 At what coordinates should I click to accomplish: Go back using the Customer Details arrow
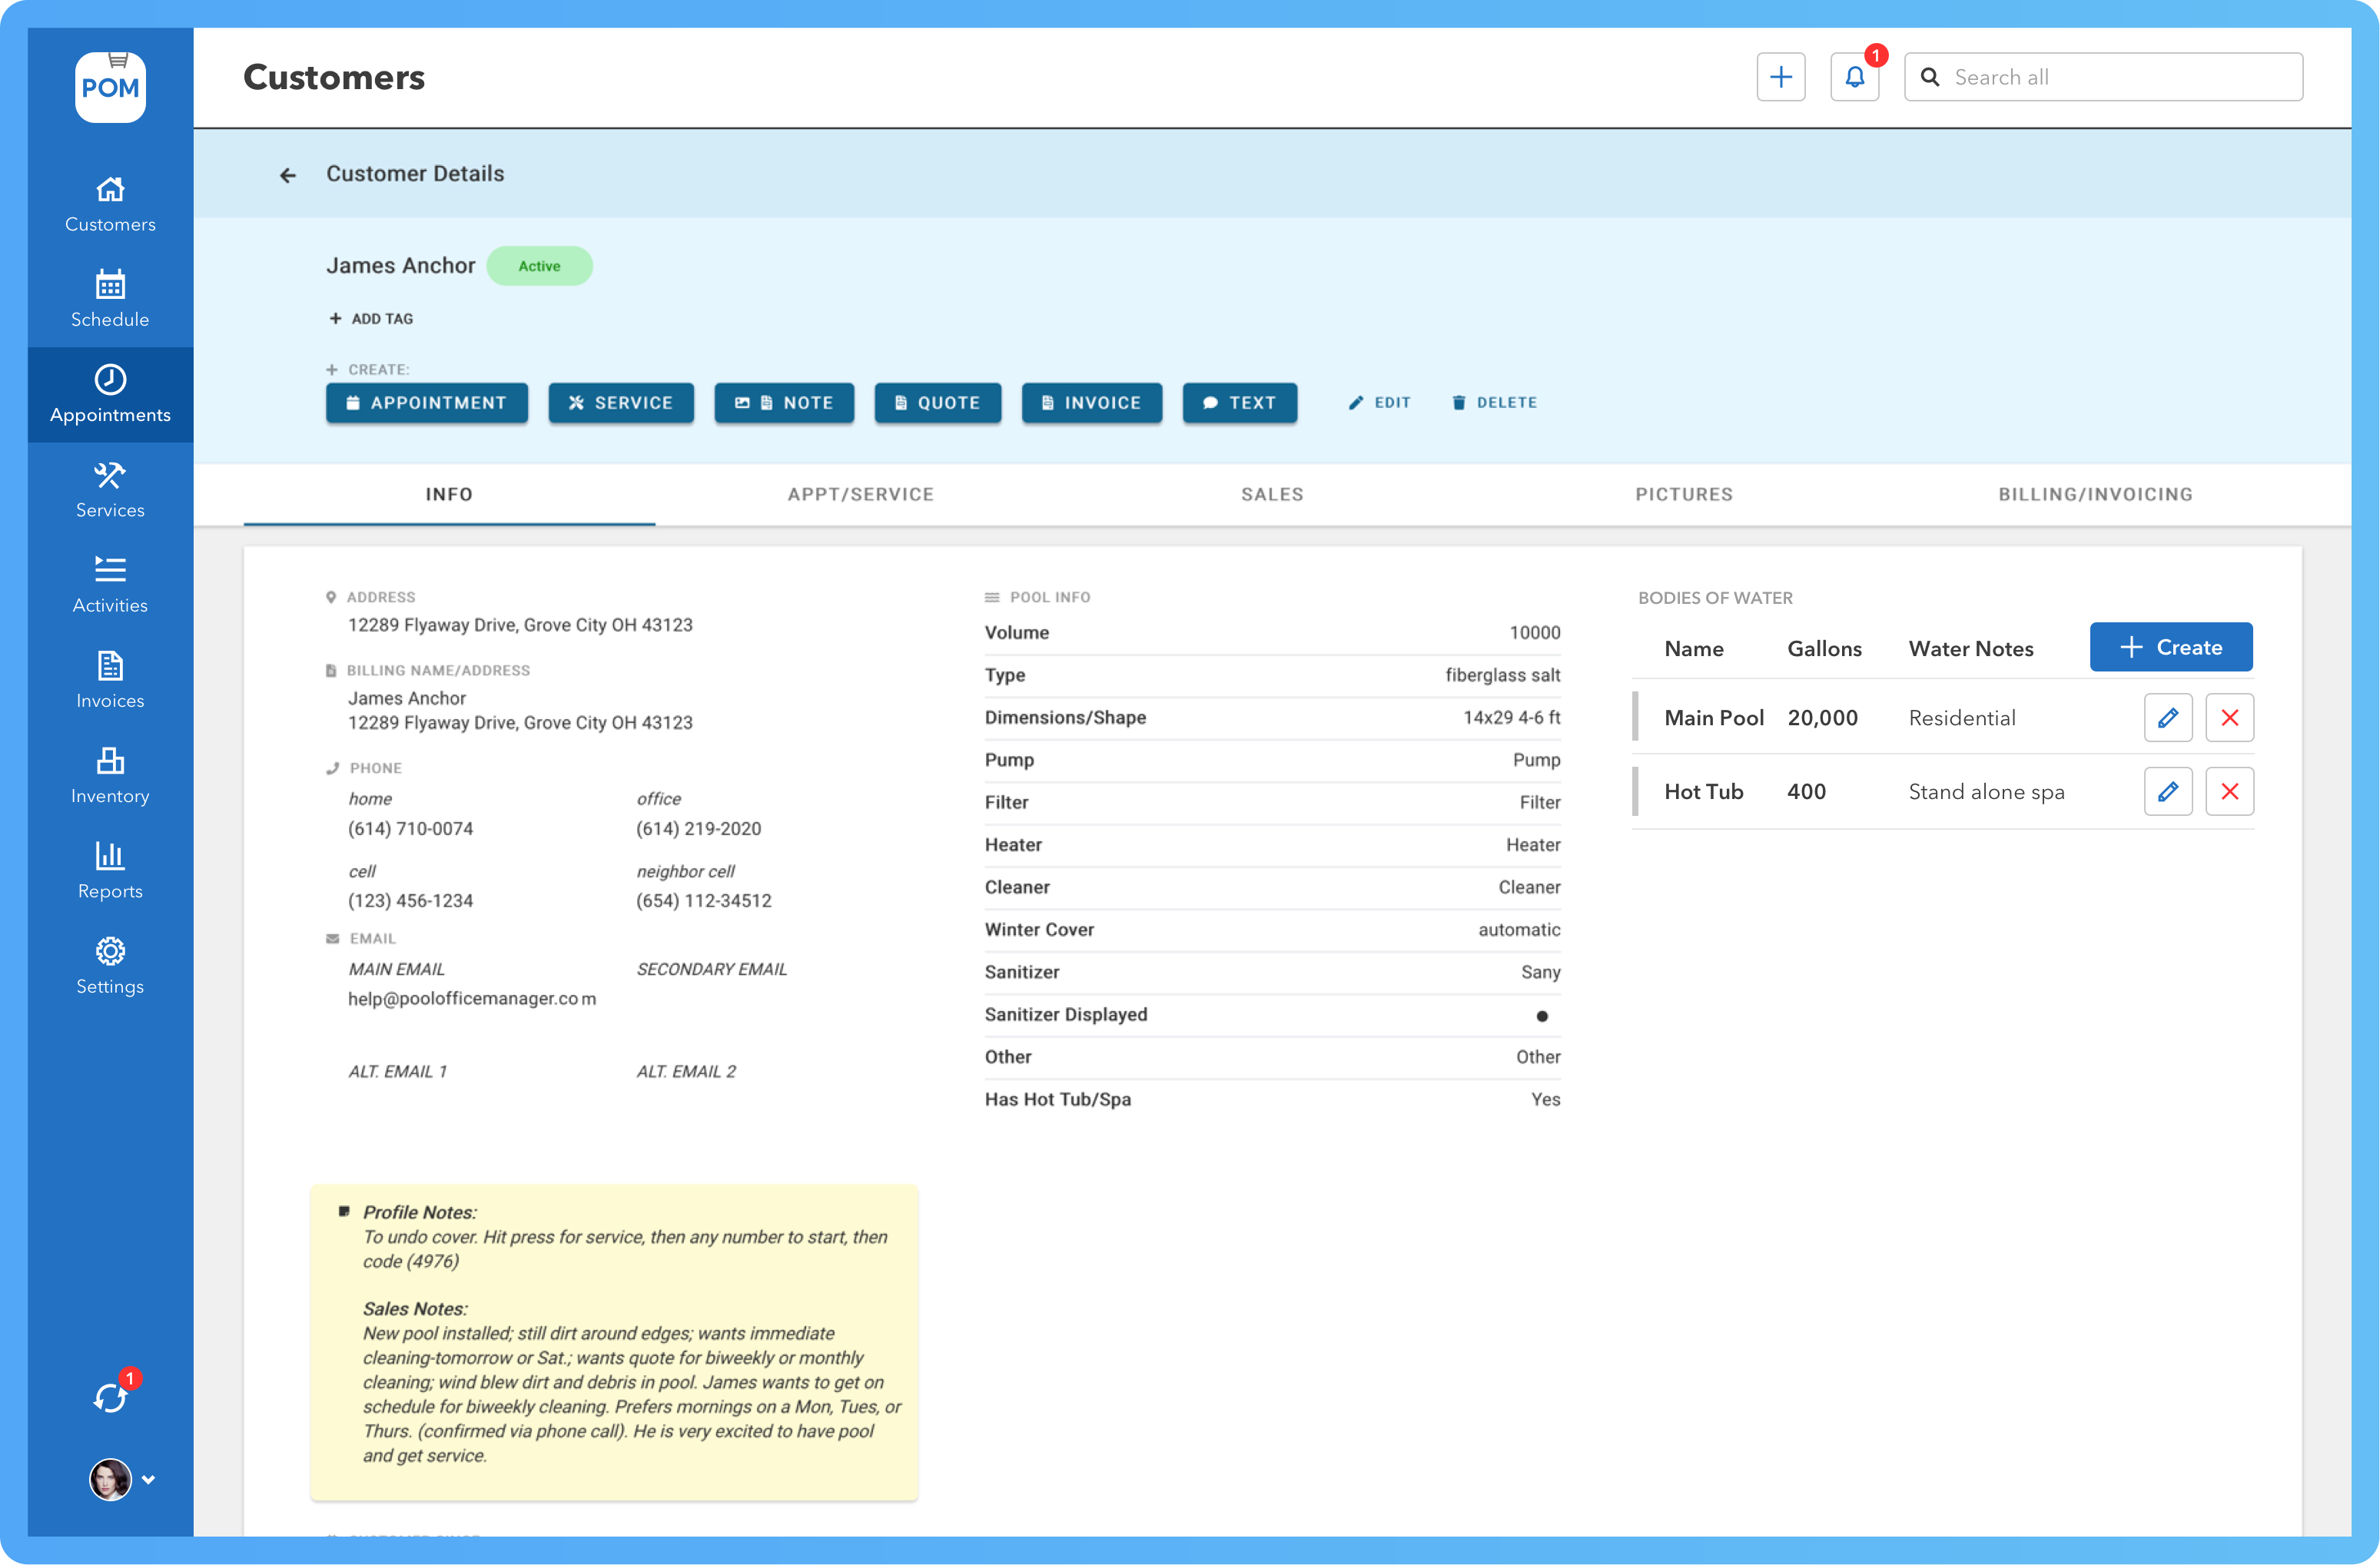tap(288, 174)
